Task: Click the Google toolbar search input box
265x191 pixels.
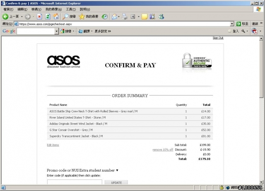Action: tap(36, 31)
